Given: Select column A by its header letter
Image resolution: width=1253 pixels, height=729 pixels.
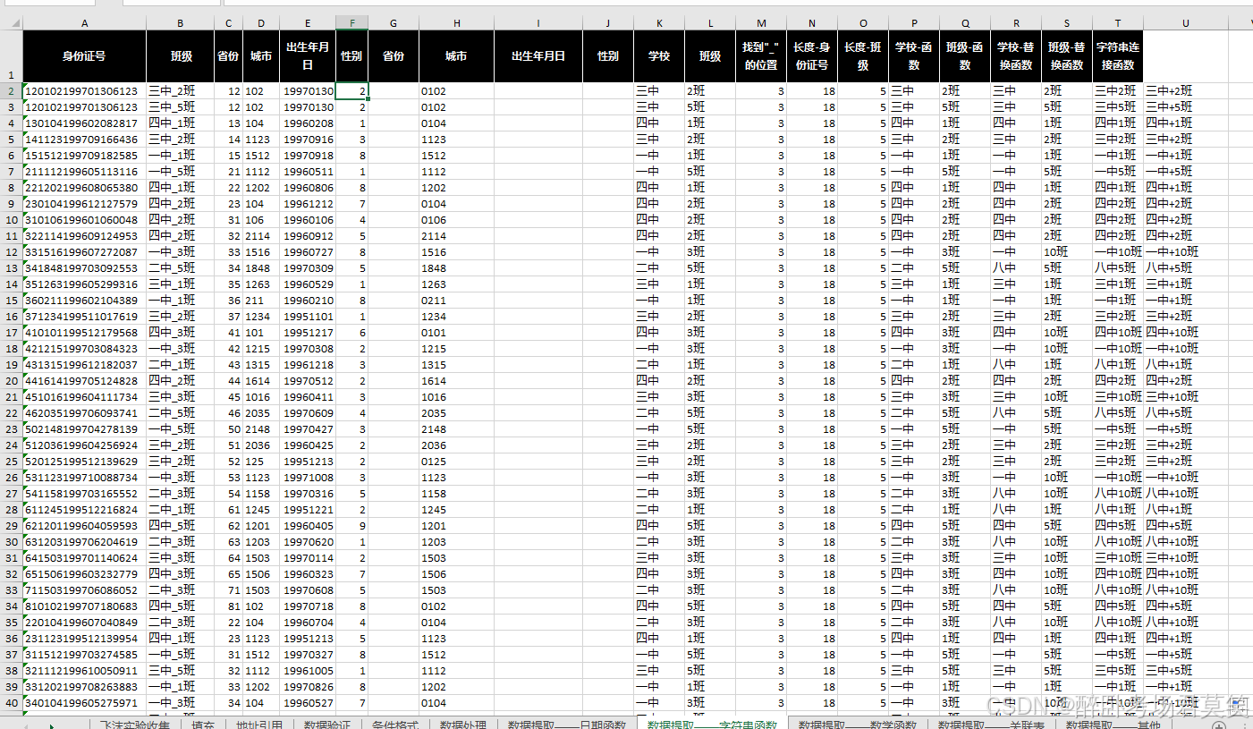Looking at the screenshot, I should [x=84, y=22].
